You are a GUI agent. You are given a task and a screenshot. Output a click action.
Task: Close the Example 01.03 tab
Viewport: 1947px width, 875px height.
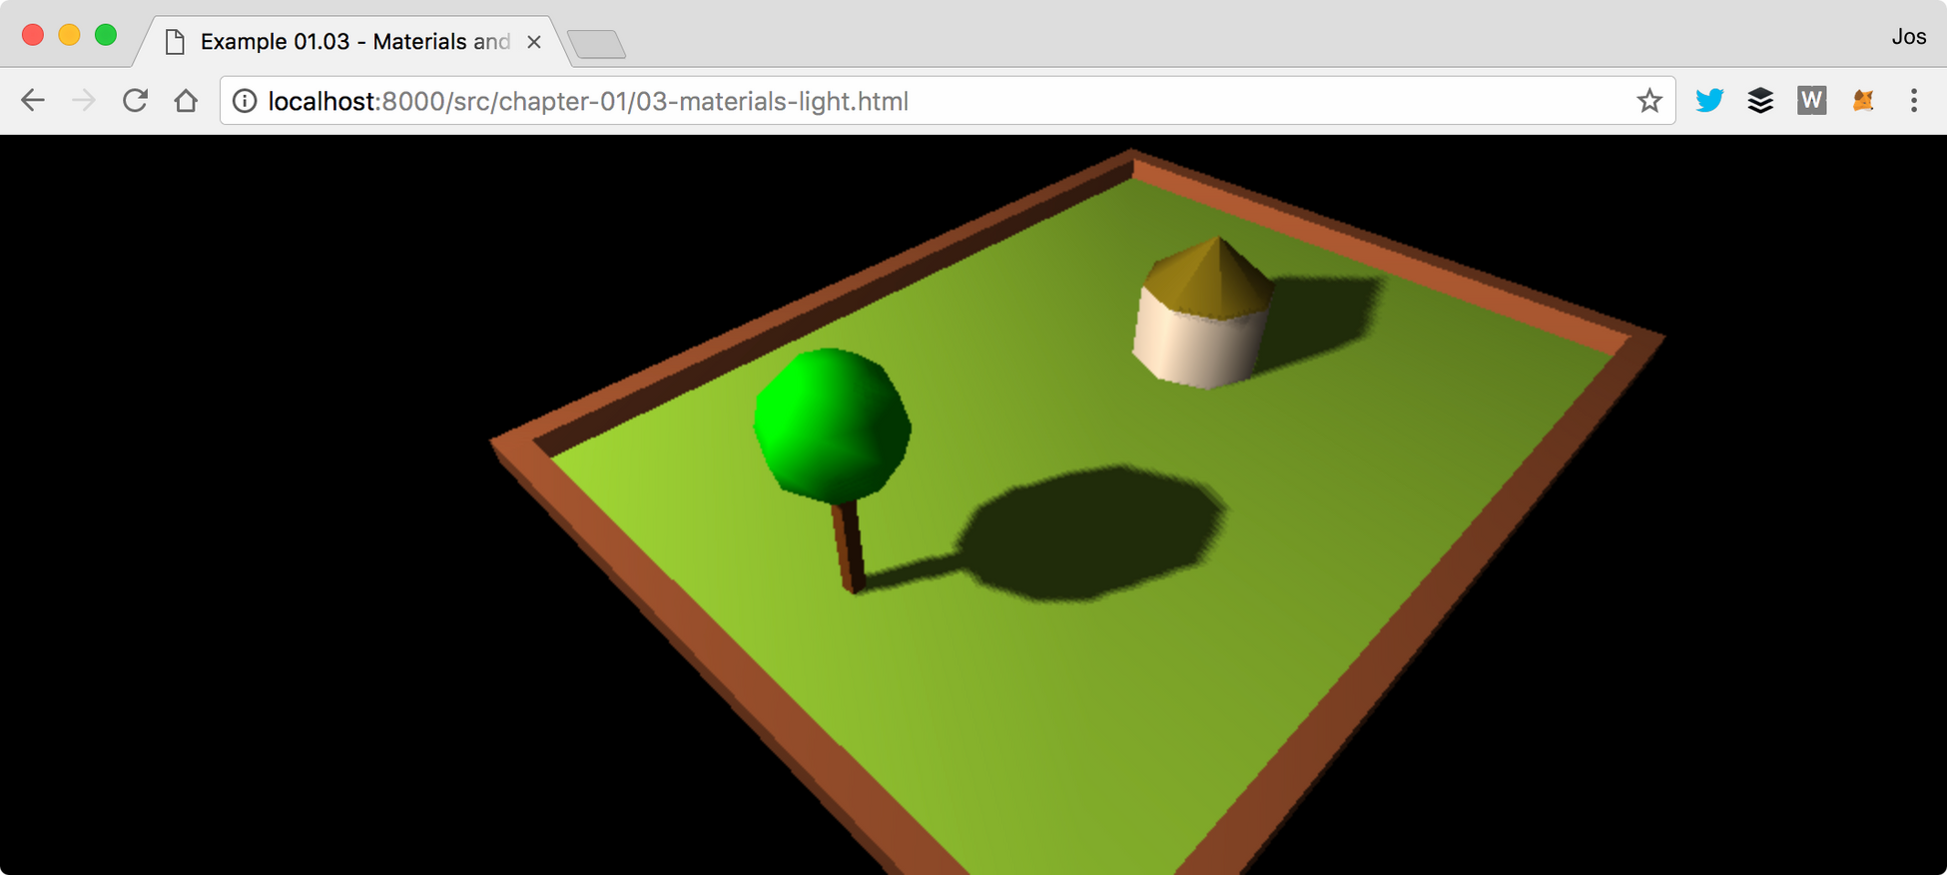tap(534, 42)
